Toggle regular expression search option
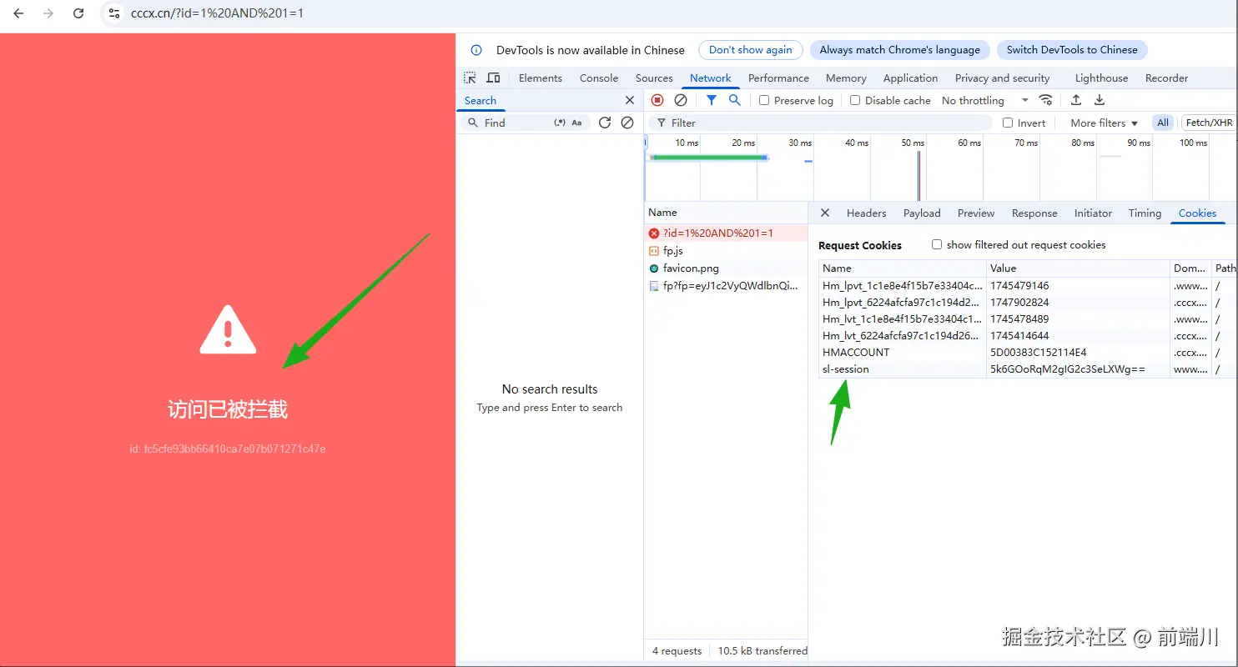The image size is (1238, 667). [560, 123]
